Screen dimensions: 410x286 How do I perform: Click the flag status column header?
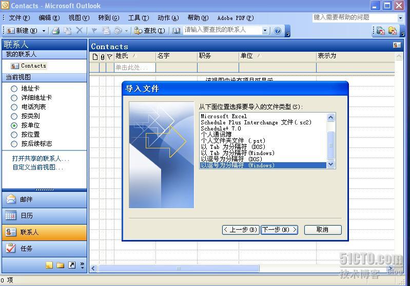[x=110, y=57]
